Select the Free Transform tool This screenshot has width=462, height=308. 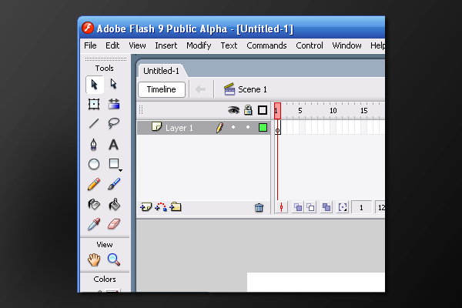94,104
